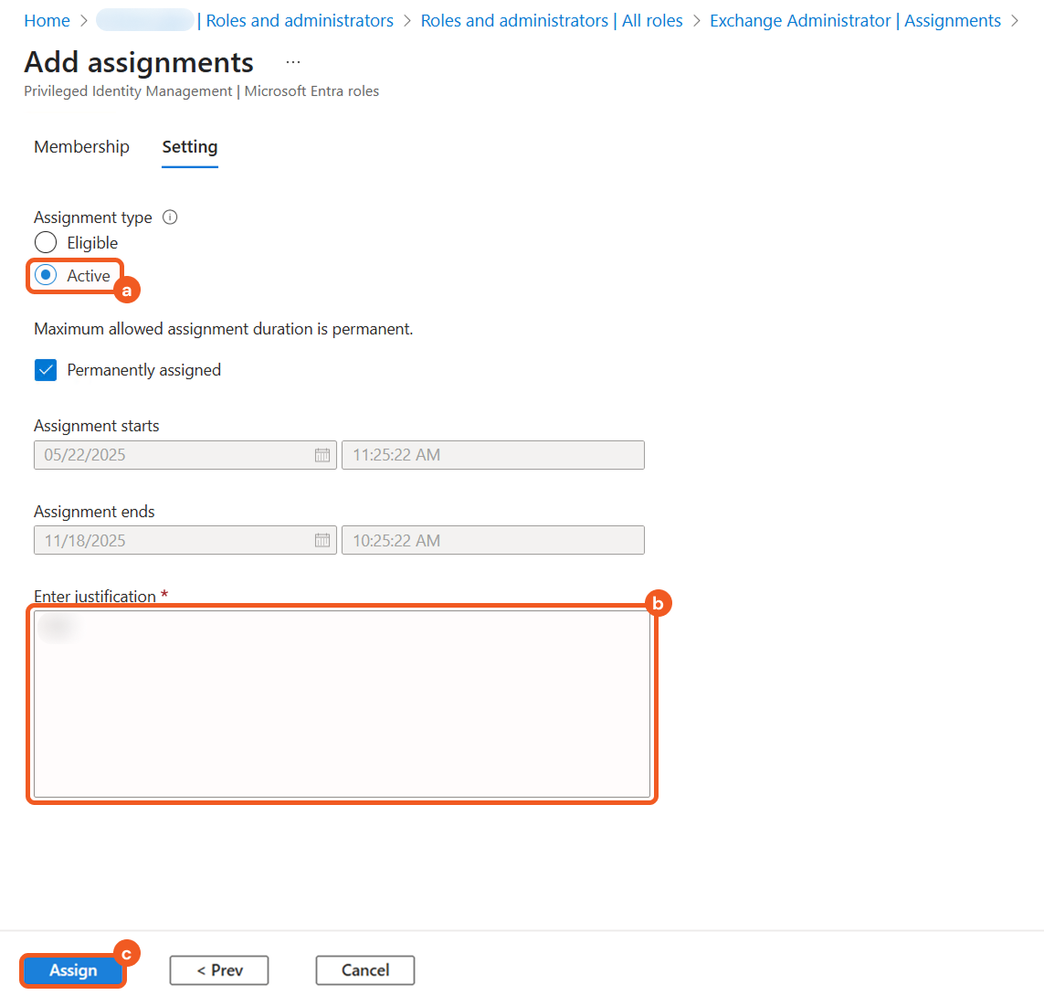Open the Assignment ends calendar icon

click(322, 541)
